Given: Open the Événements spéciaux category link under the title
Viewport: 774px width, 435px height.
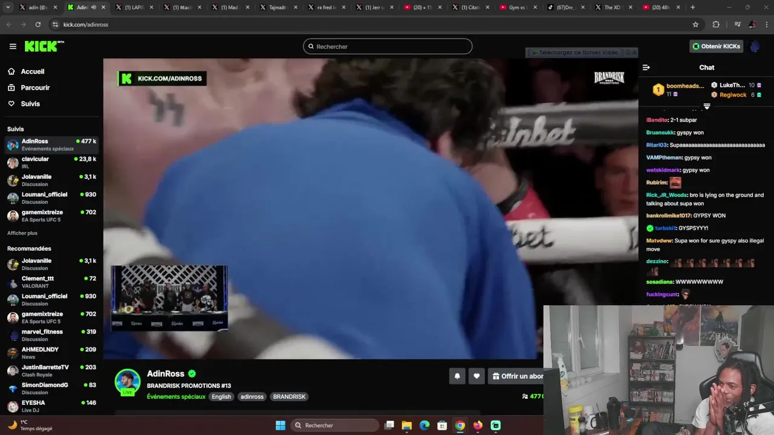Looking at the screenshot, I should point(176,397).
